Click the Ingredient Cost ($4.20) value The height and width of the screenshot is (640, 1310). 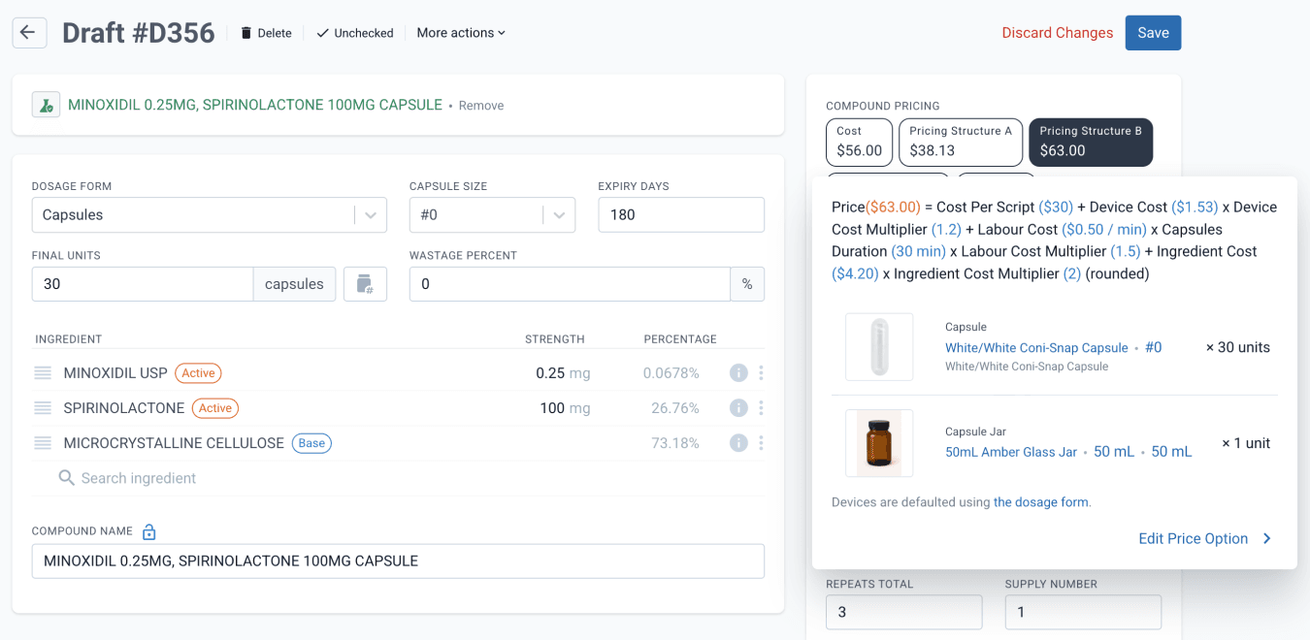(x=855, y=274)
